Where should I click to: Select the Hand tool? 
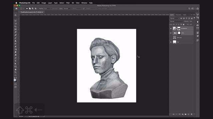pos(16,69)
